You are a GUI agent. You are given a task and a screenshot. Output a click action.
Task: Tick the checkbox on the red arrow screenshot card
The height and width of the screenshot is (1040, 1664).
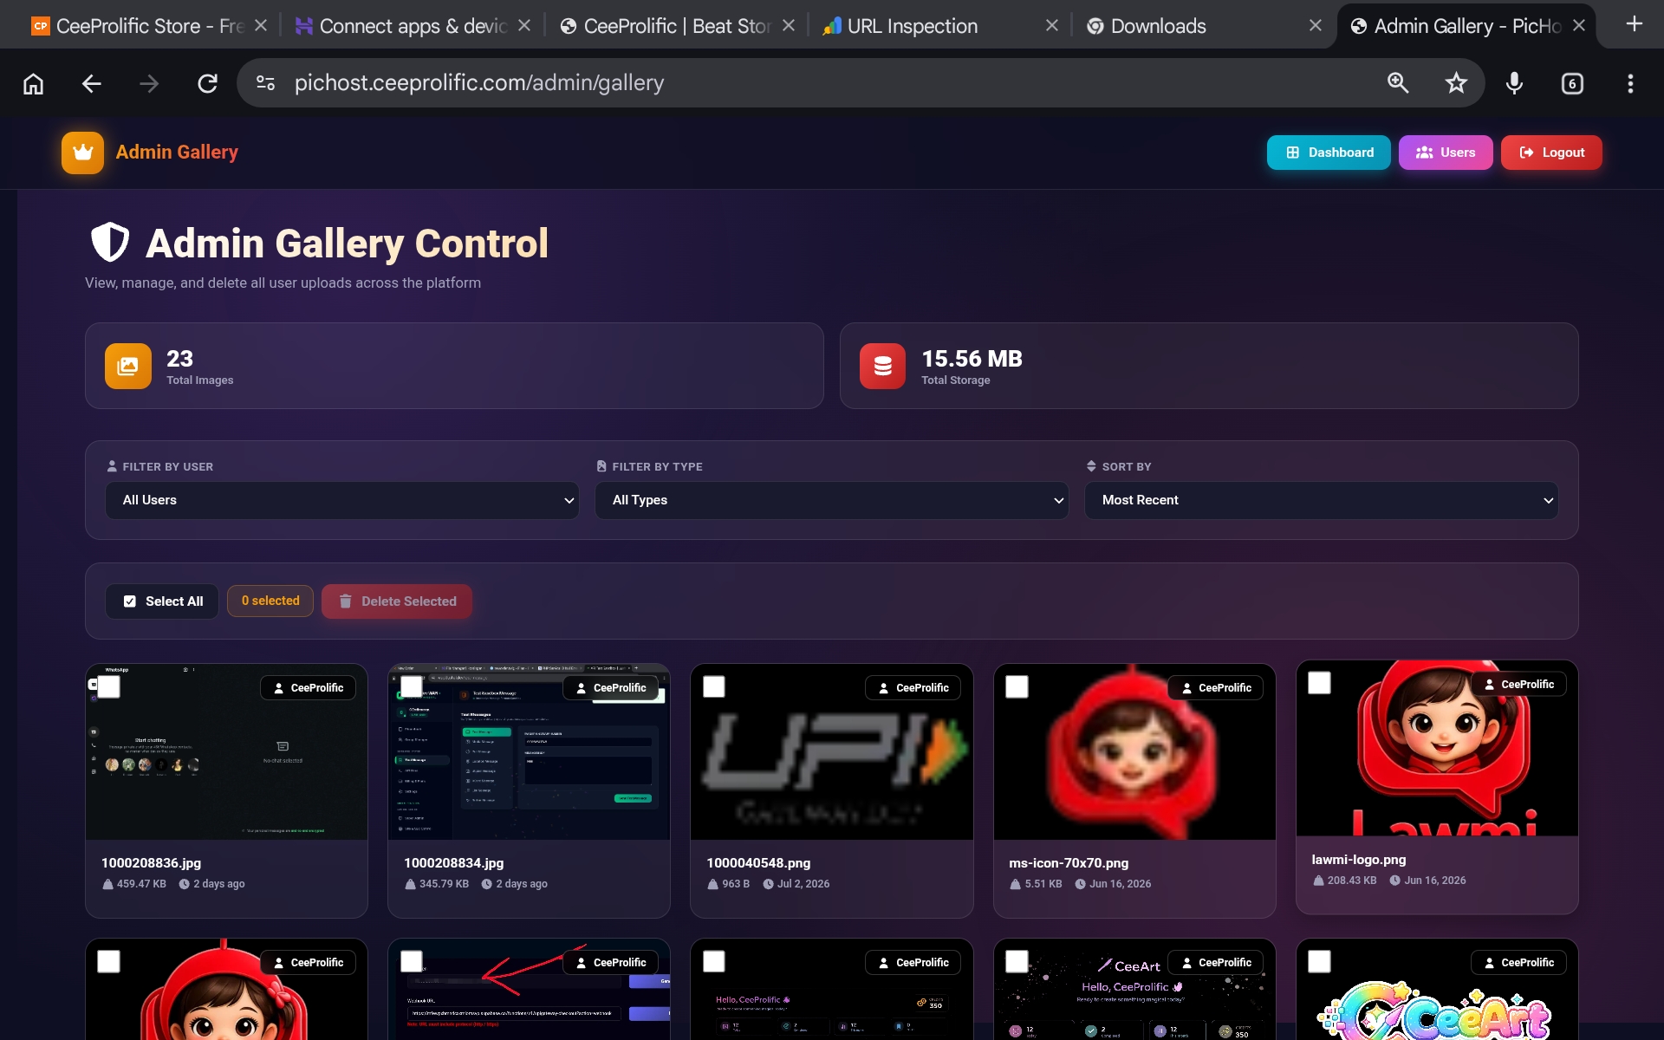412,961
